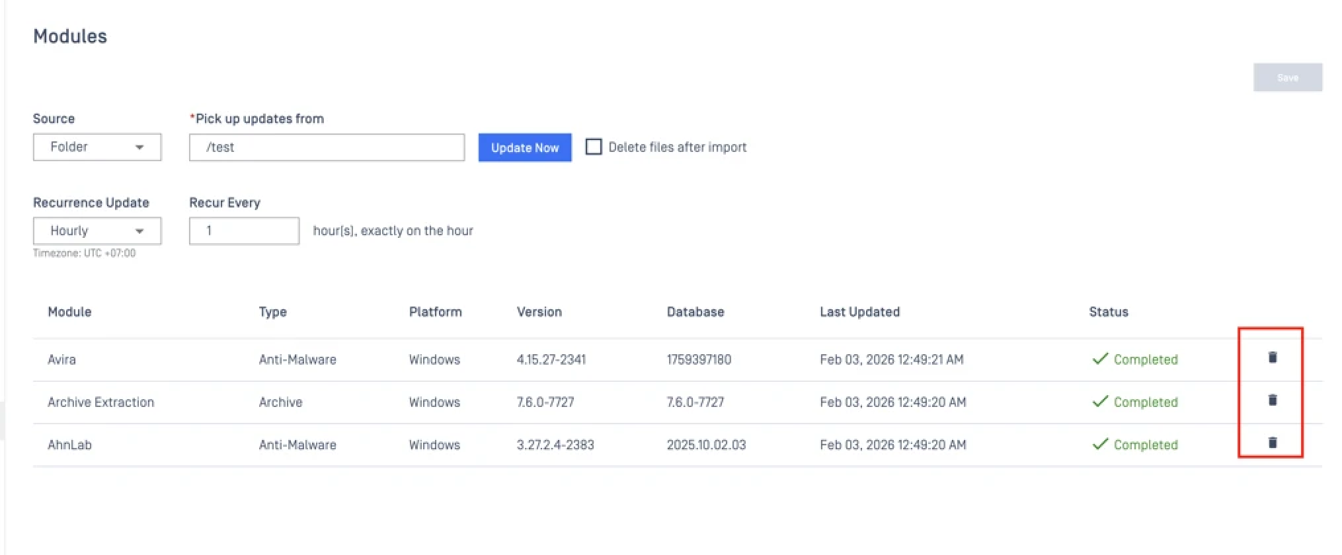Focus the /test update path field

coord(327,147)
